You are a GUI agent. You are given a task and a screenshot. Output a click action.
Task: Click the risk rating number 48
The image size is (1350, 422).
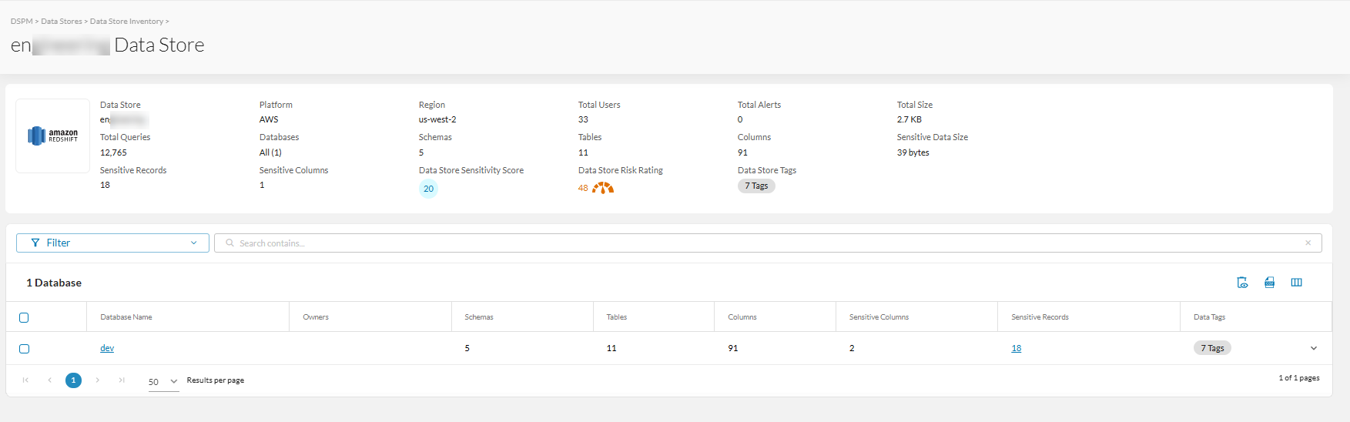583,188
